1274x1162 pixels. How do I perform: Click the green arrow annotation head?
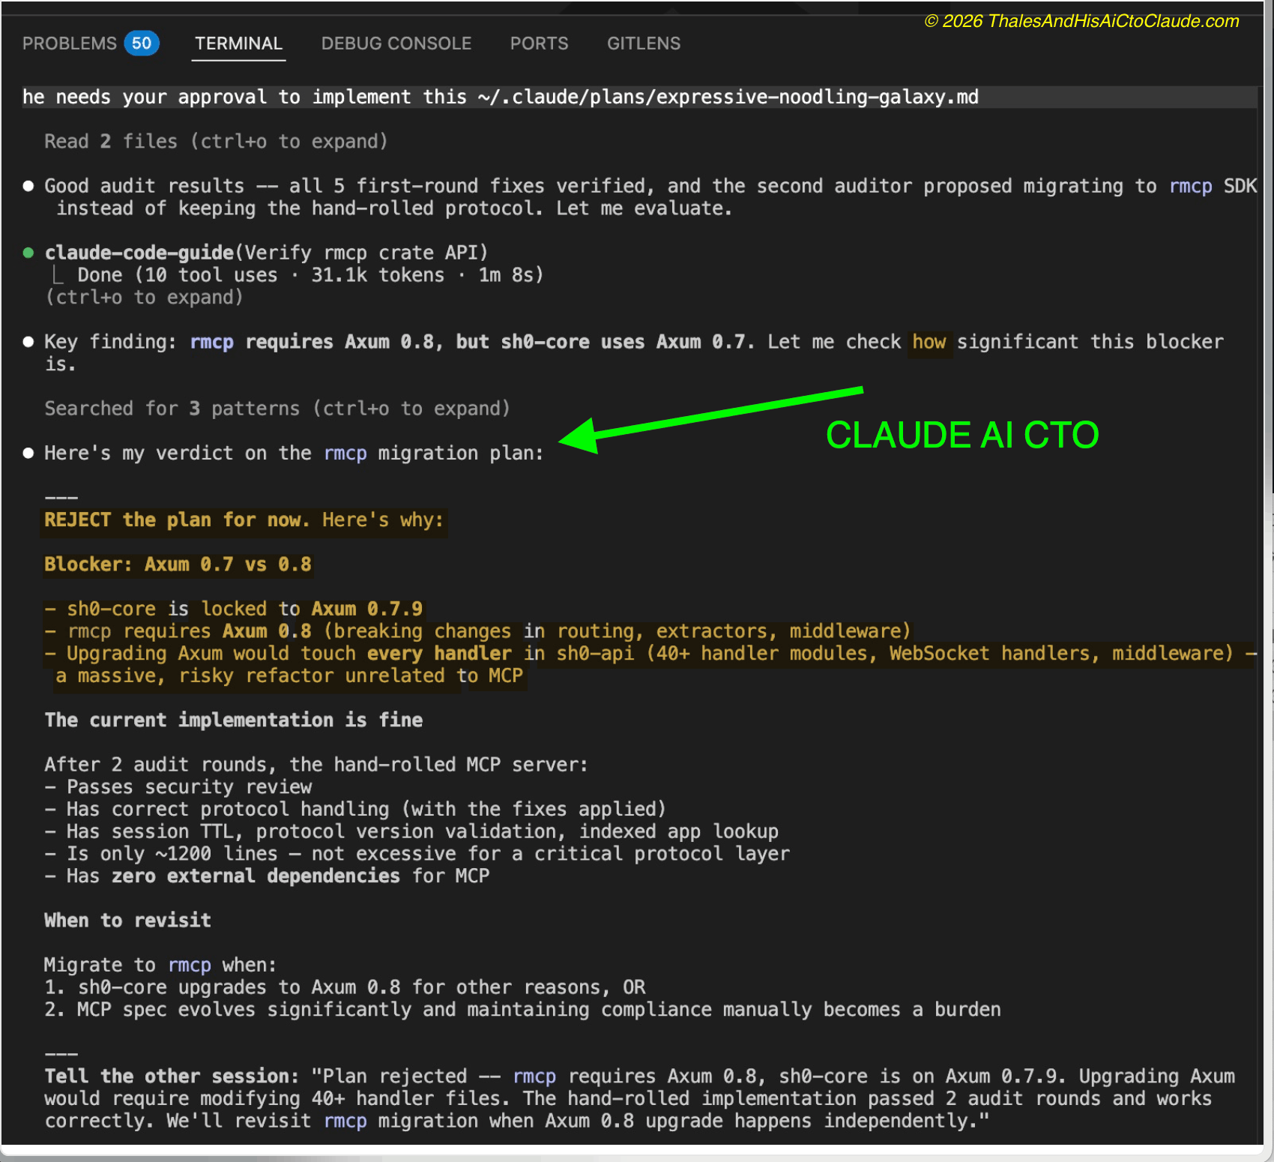point(579,436)
